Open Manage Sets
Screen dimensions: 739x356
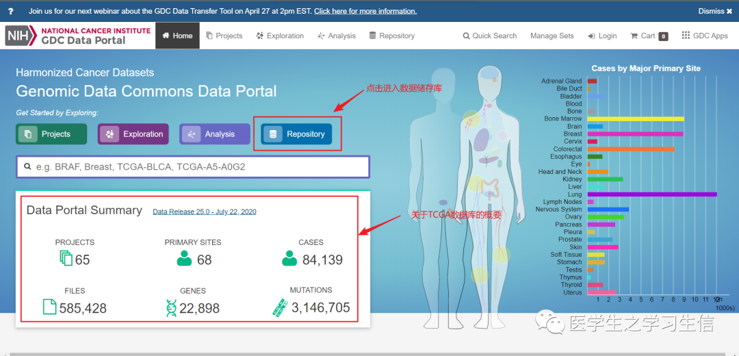tap(552, 36)
